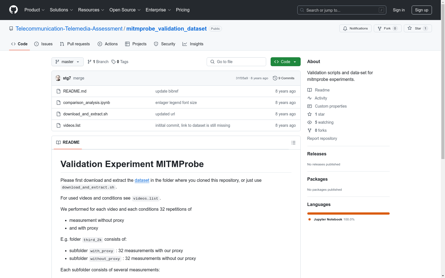View the 9 Commits history

click(x=284, y=78)
